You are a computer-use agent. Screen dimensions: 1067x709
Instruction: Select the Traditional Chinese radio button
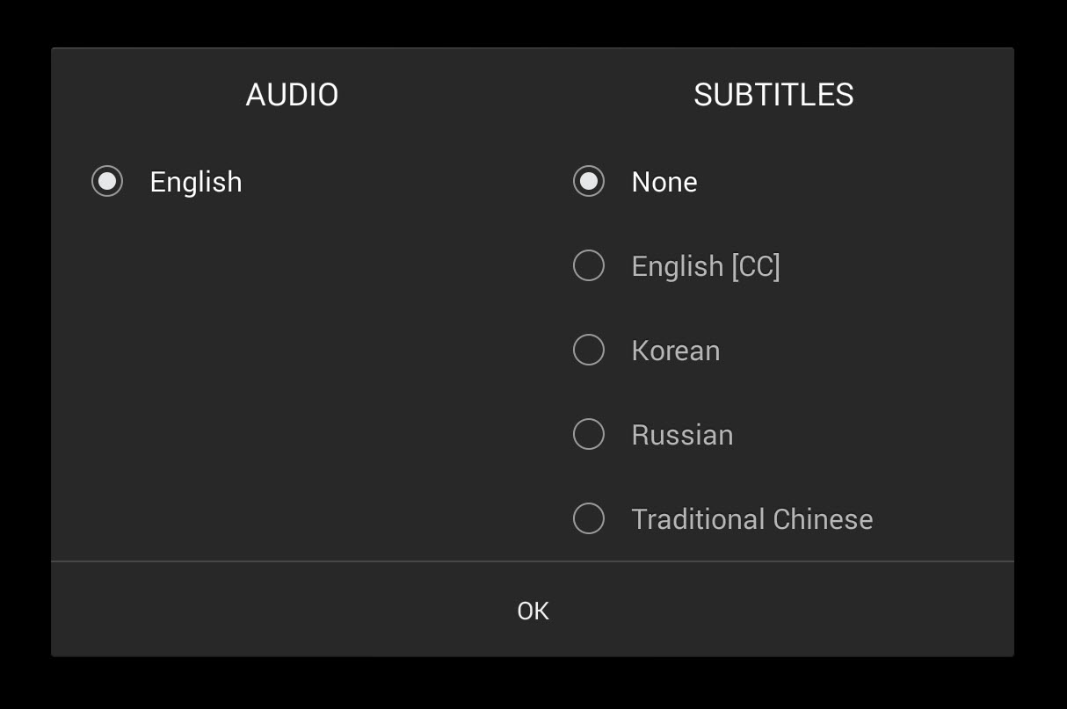(589, 518)
